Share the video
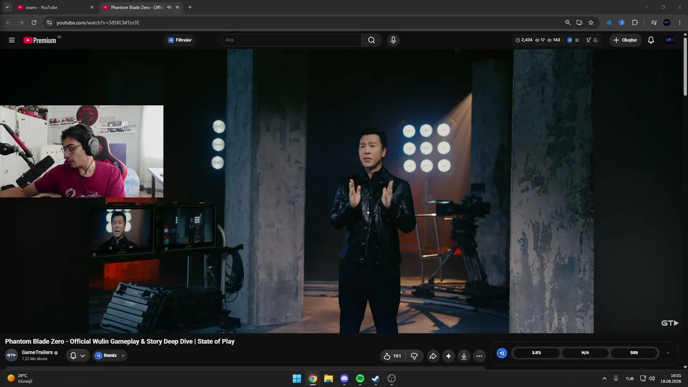This screenshot has height=387, width=688. tap(433, 356)
